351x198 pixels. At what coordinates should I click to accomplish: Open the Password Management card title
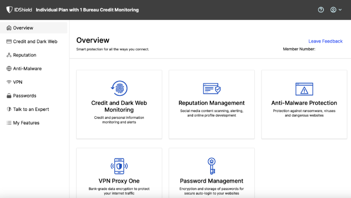pos(212,181)
